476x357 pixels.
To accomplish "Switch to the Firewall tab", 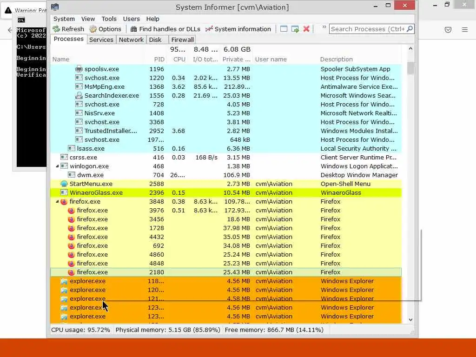I will click(x=182, y=40).
